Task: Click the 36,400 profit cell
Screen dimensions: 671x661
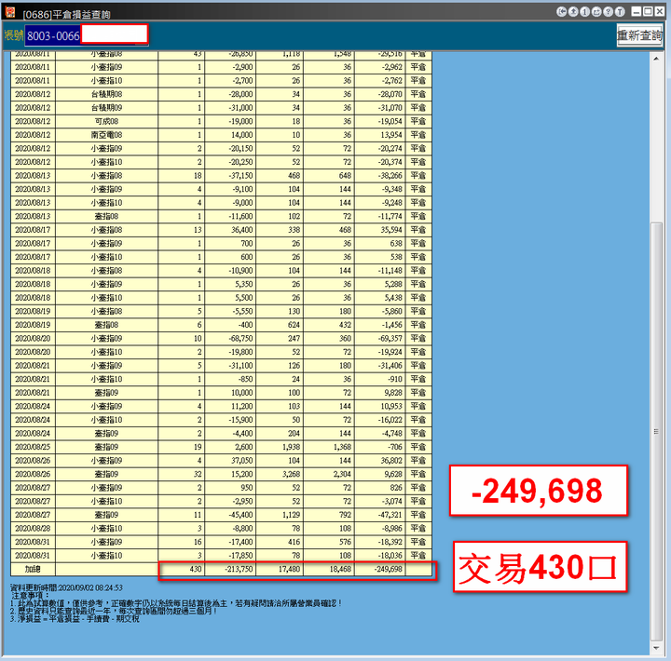Action: (x=230, y=230)
